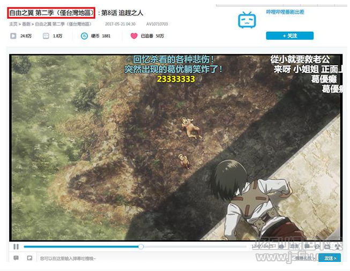The width and height of the screenshot is (350, 271).
Task: Click the square danmaku-mode icon left of the input box
Action: [x=29, y=258]
